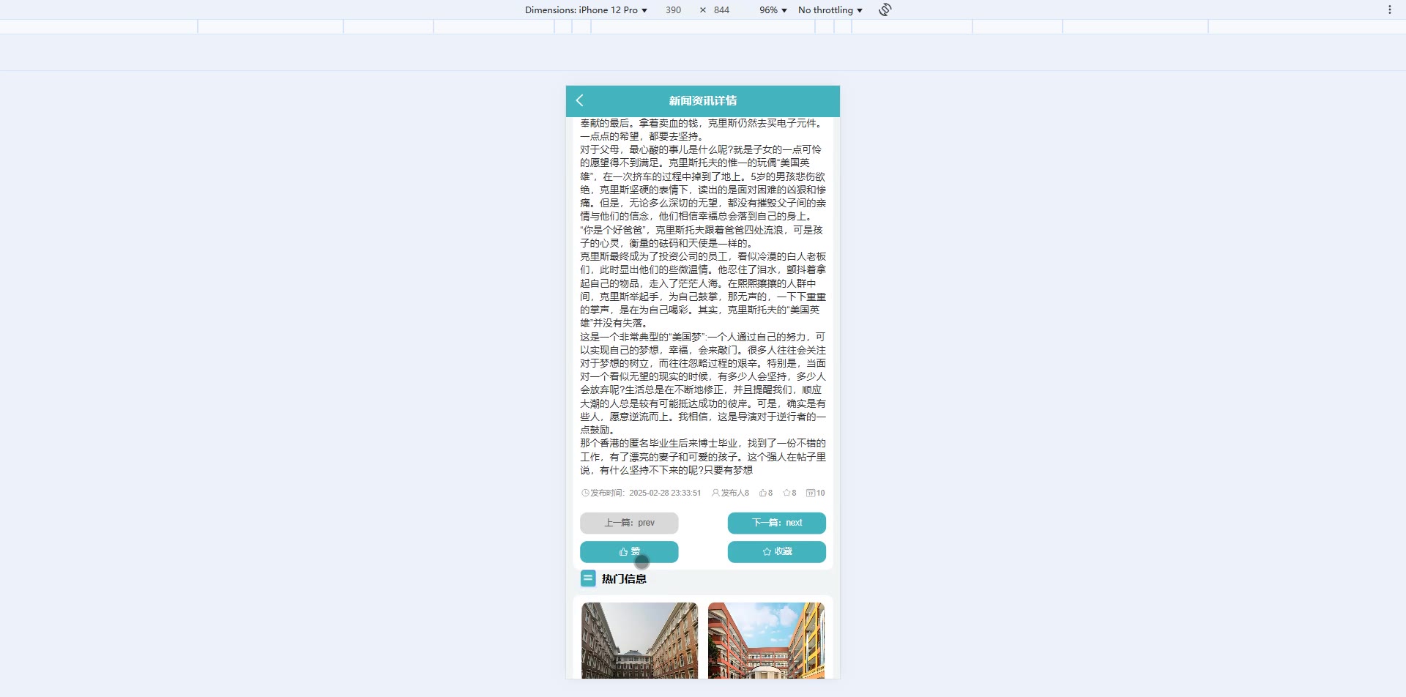
Task: Open the gray building thumbnail
Action: 640,641
